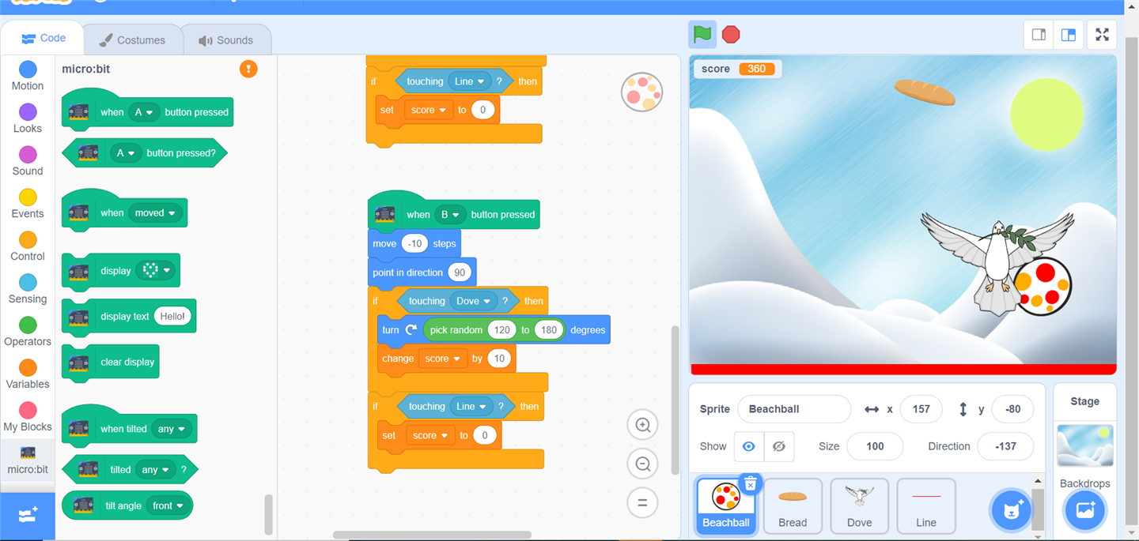Hide the sprite using crossed-eye icon
Viewport: 1139px width, 541px height.
click(x=778, y=446)
